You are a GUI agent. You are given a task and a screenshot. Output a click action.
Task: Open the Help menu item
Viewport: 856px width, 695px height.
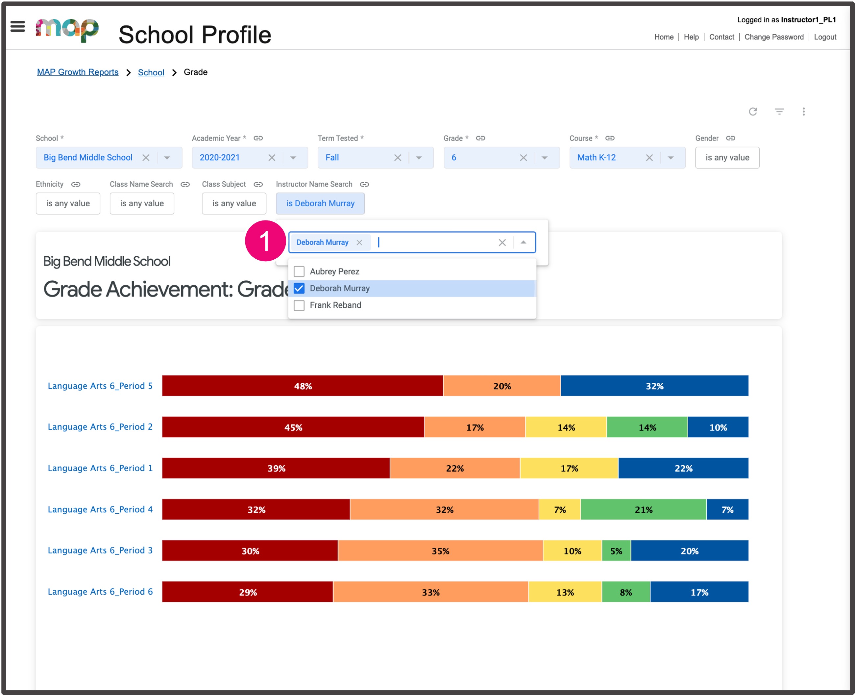point(691,37)
